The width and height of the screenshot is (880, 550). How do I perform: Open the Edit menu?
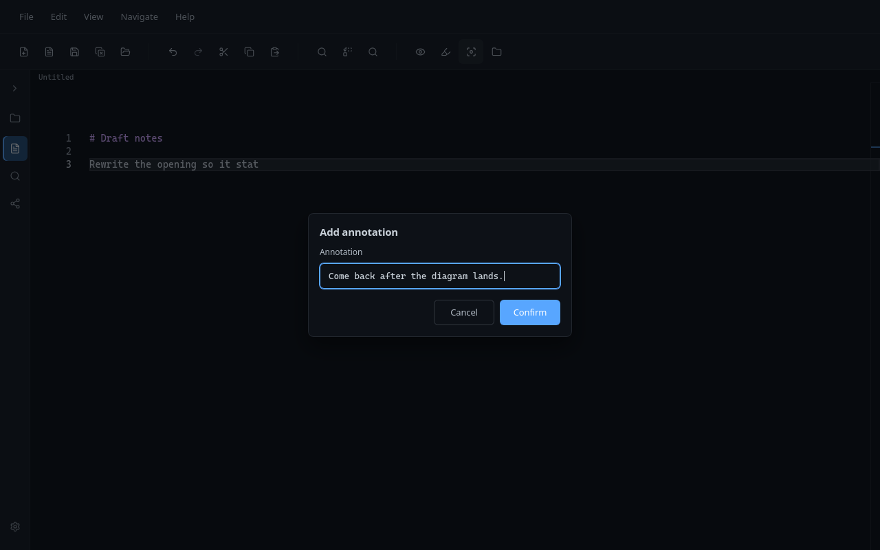coord(58,16)
